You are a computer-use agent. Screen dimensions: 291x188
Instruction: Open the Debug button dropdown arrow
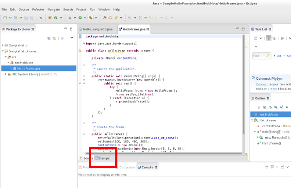tap(75, 18)
